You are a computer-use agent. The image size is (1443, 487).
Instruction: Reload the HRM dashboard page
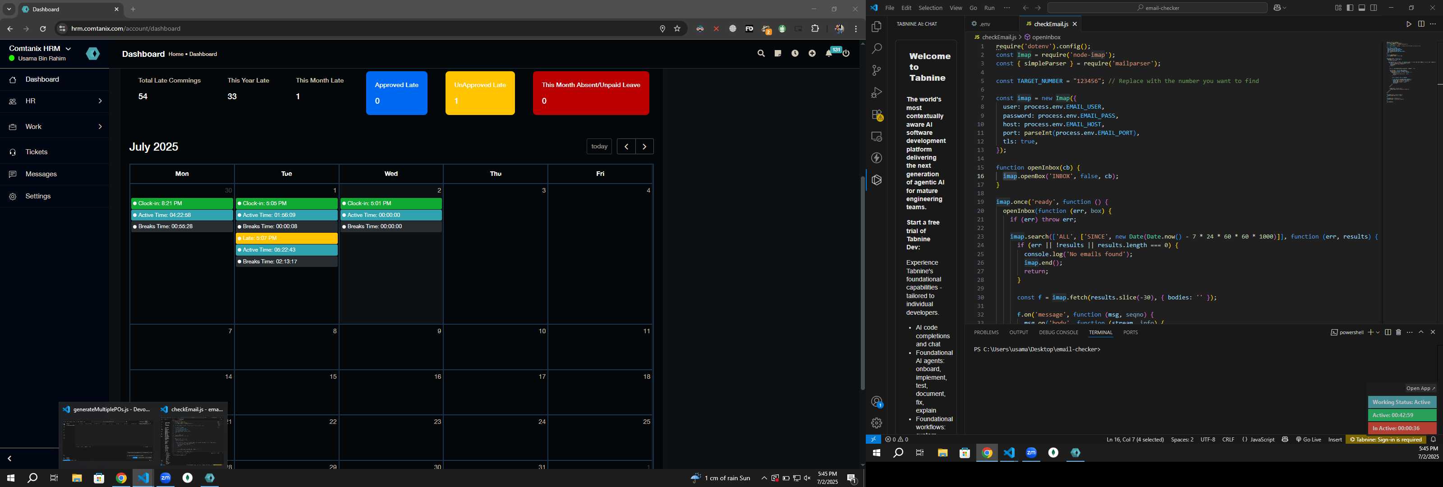(42, 28)
